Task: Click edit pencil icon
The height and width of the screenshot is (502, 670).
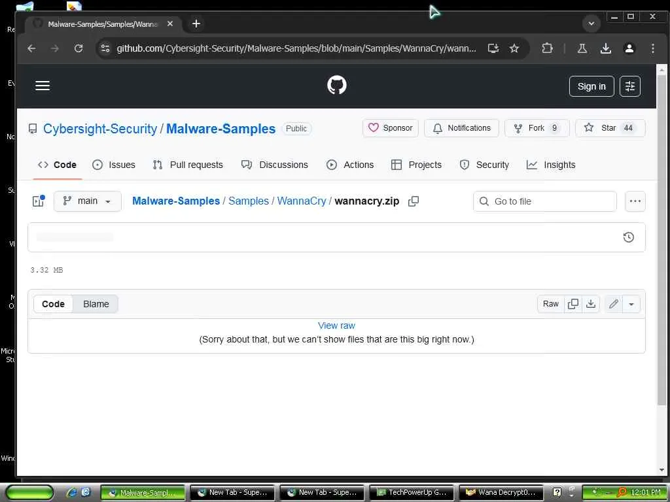Action: coord(614,304)
